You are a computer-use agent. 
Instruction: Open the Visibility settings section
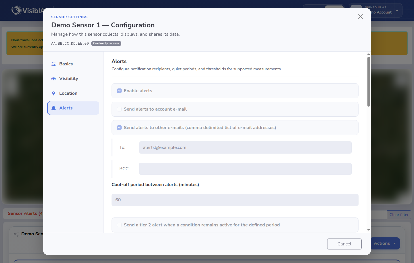click(x=73, y=79)
